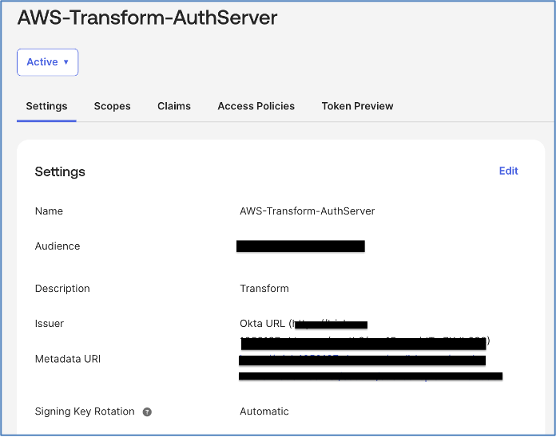Click the Description label
This screenshot has height=437, width=556.
point(62,289)
